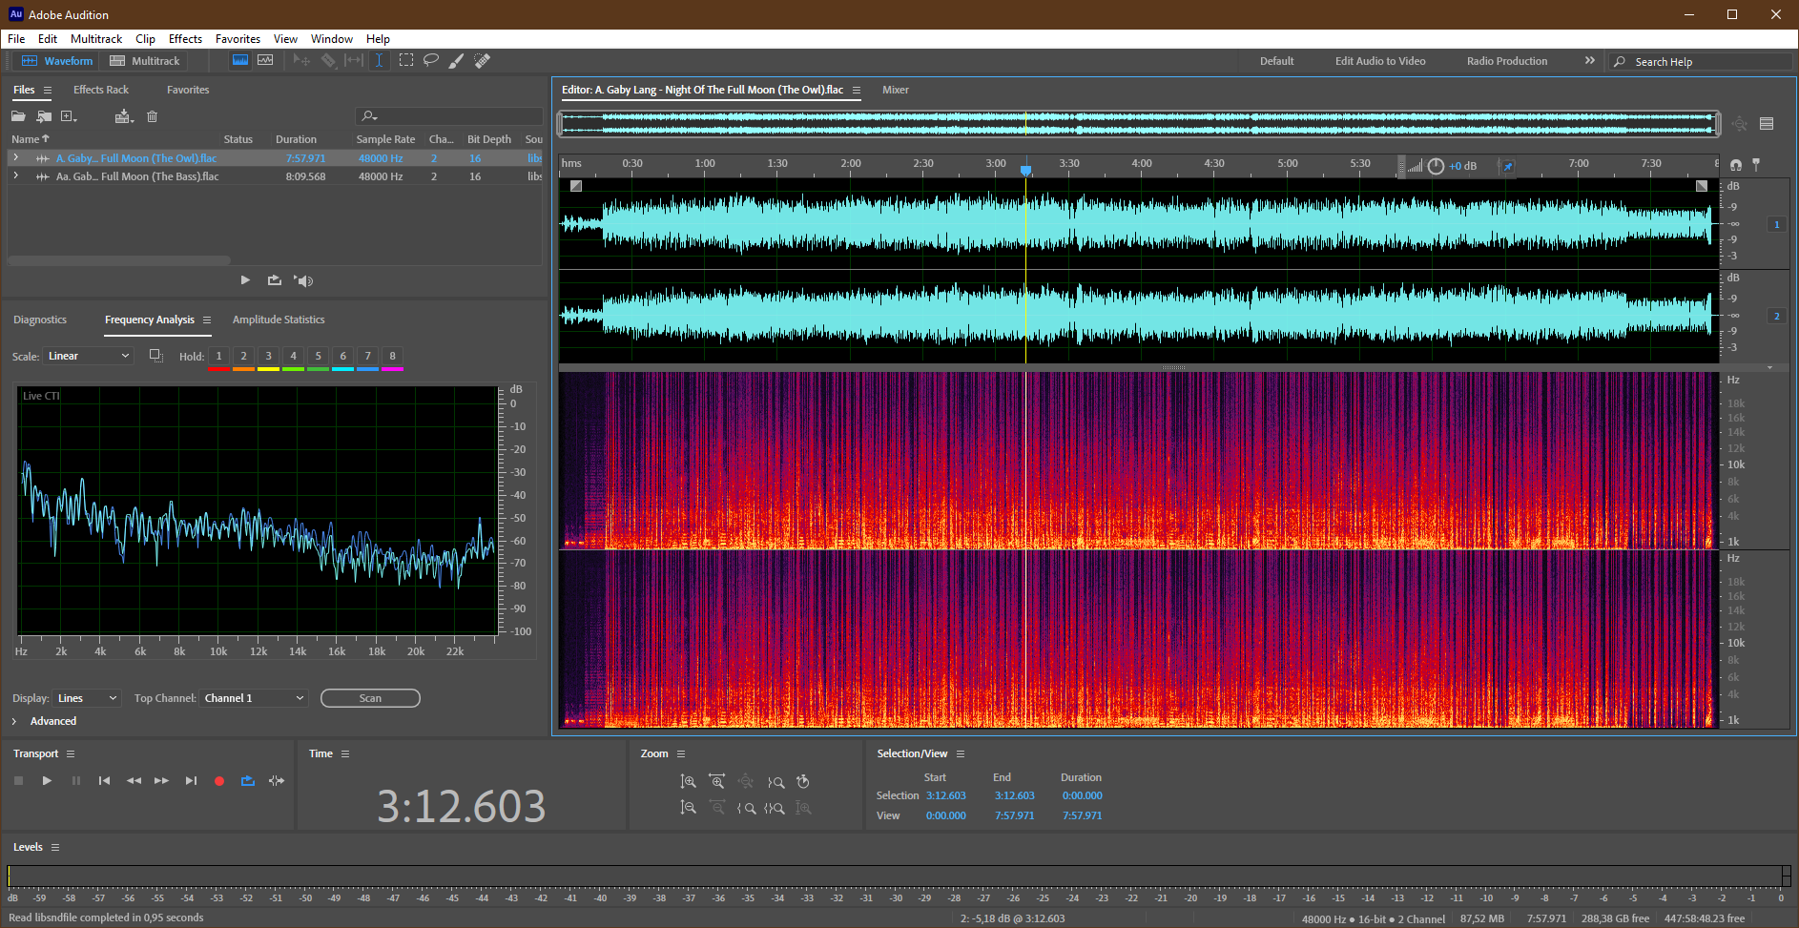Click the Files panel search field
Screen dimensions: 1799x928
pyautogui.click(x=448, y=116)
